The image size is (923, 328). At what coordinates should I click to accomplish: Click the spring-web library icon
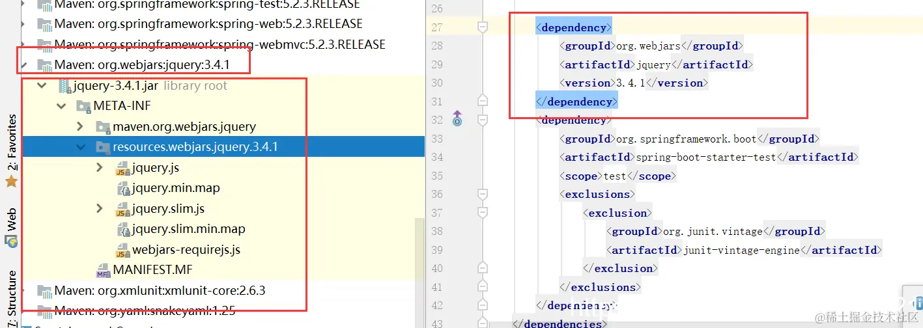[44, 24]
